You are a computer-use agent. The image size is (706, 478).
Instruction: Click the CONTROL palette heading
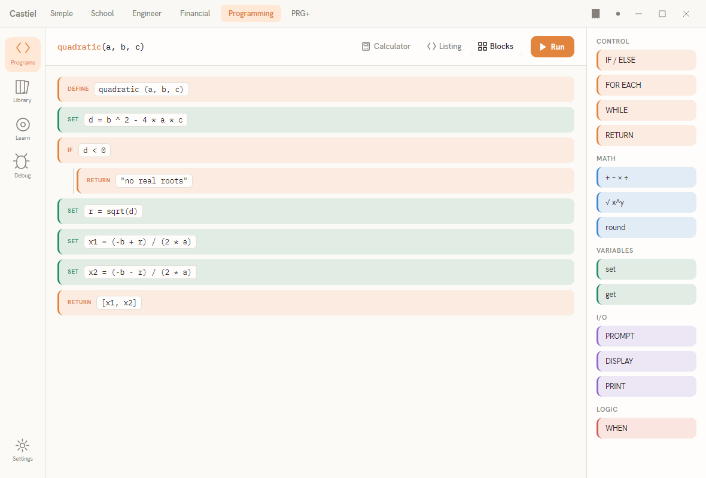[x=612, y=41]
